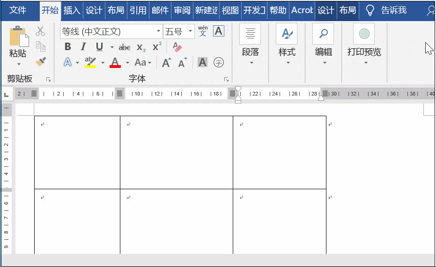The image size is (436, 267).
Task: Cut selection with scissors icon
Action: (40, 31)
